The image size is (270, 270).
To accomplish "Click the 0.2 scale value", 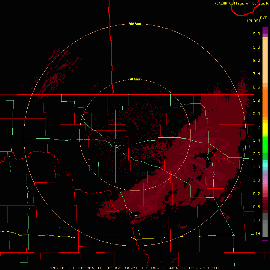I will click(256, 194).
